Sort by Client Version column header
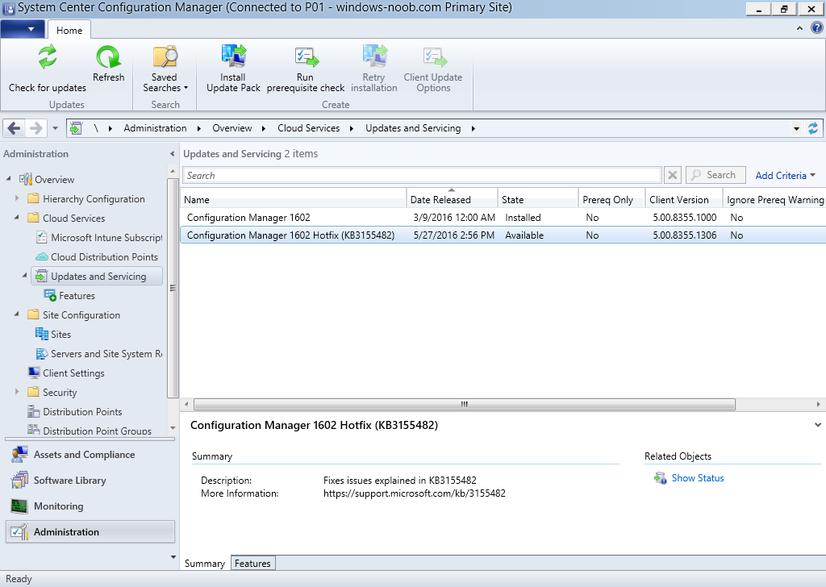This screenshot has width=826, height=587. point(684,199)
